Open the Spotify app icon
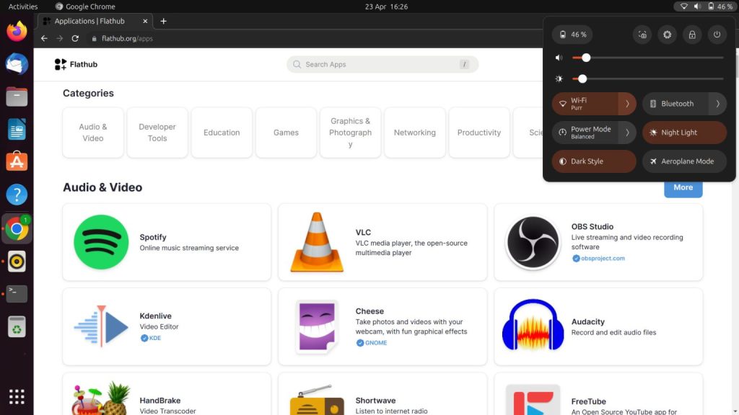 [101, 242]
